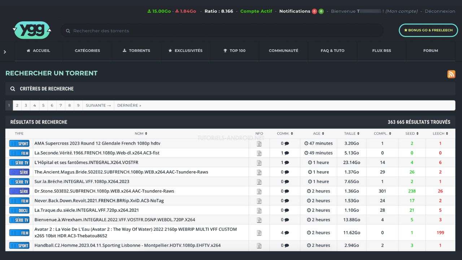Expand the left sidebar chevron arrow

(x=5, y=52)
